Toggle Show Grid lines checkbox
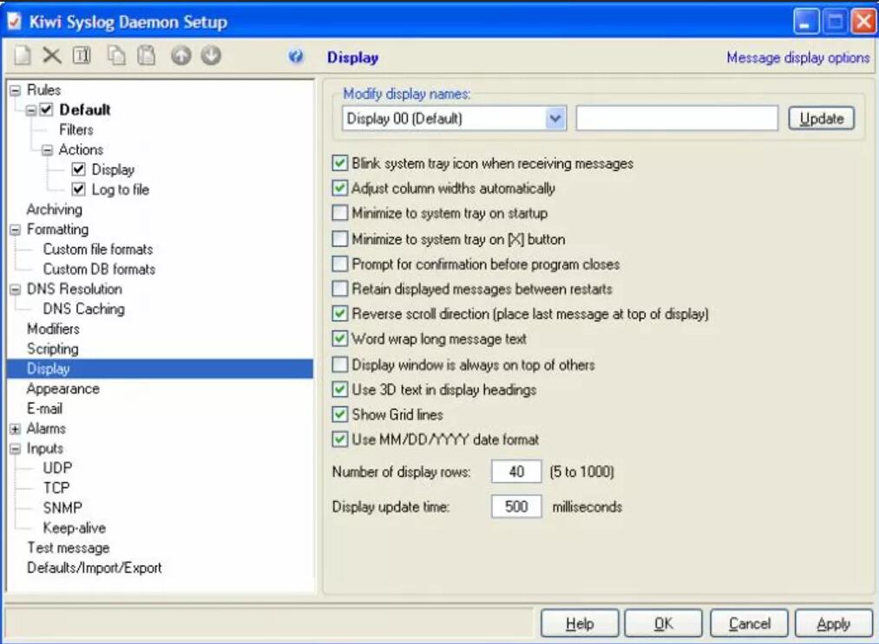This screenshot has width=879, height=644. point(340,414)
